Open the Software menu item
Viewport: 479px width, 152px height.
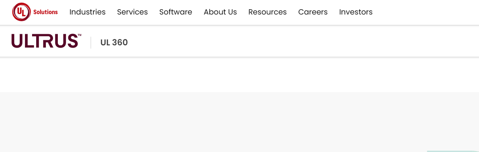[176, 12]
